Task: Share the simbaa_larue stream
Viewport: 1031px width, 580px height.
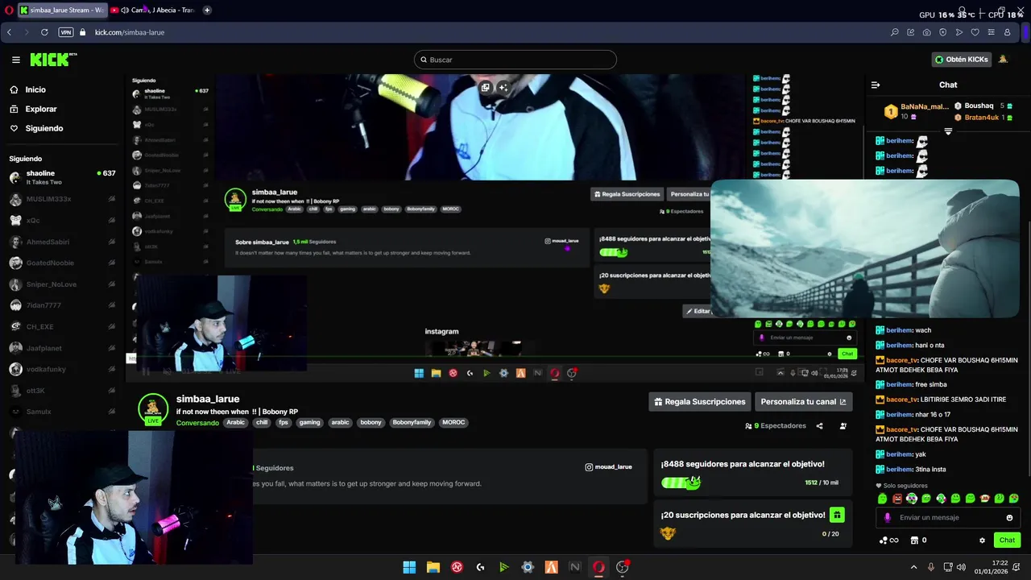Action: click(x=820, y=426)
